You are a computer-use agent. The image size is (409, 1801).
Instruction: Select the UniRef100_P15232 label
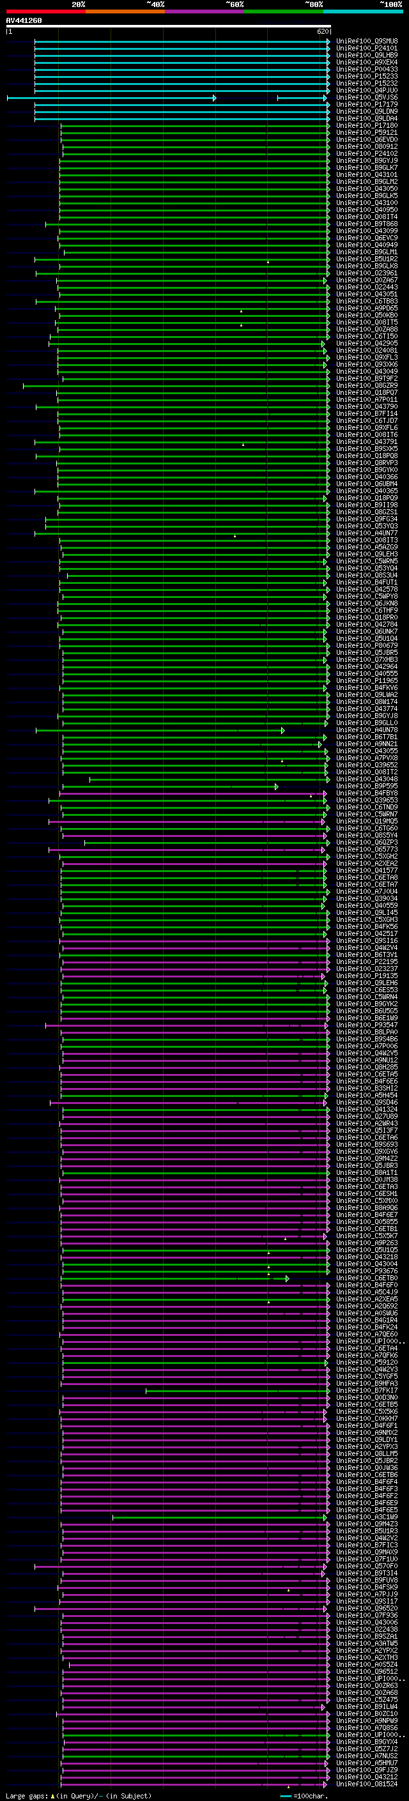coord(367,83)
